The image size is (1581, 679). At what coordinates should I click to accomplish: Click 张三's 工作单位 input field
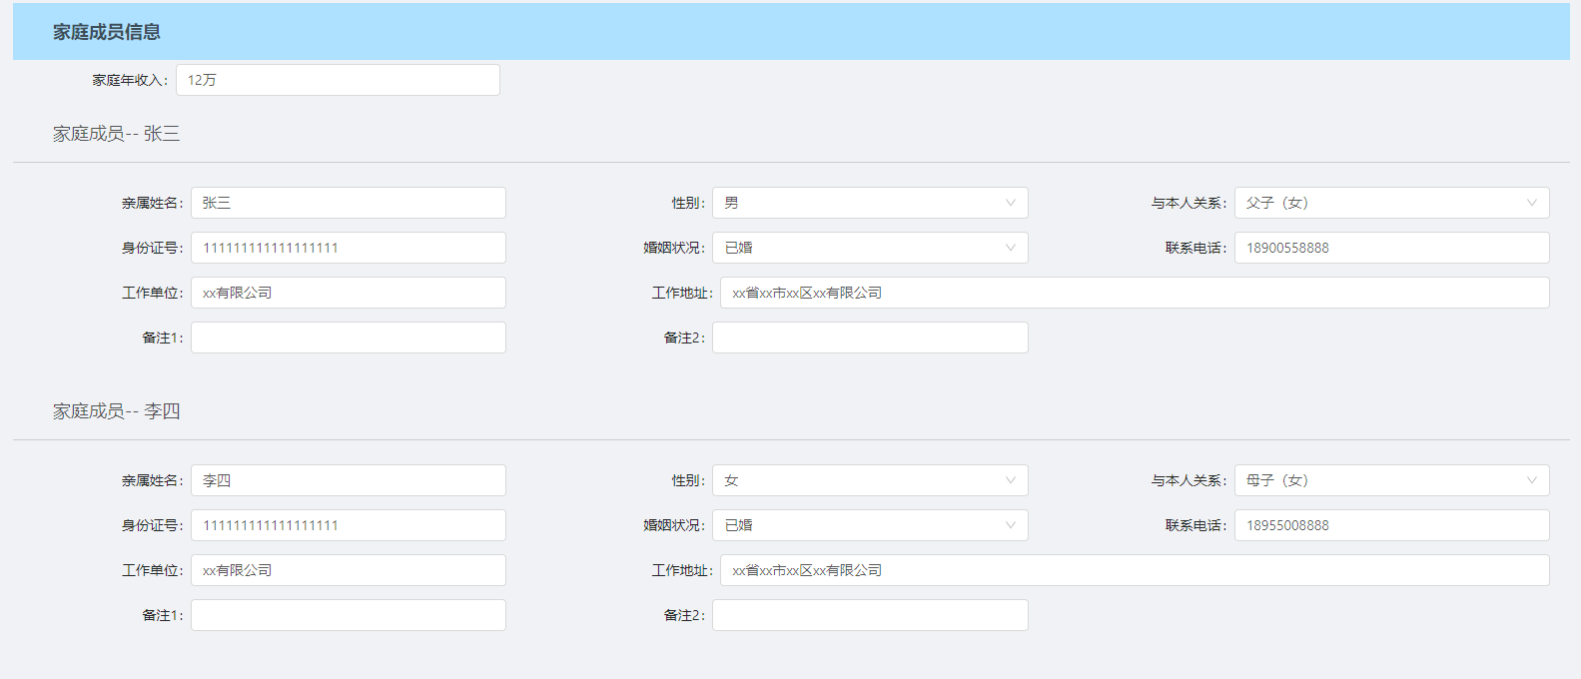tap(348, 293)
